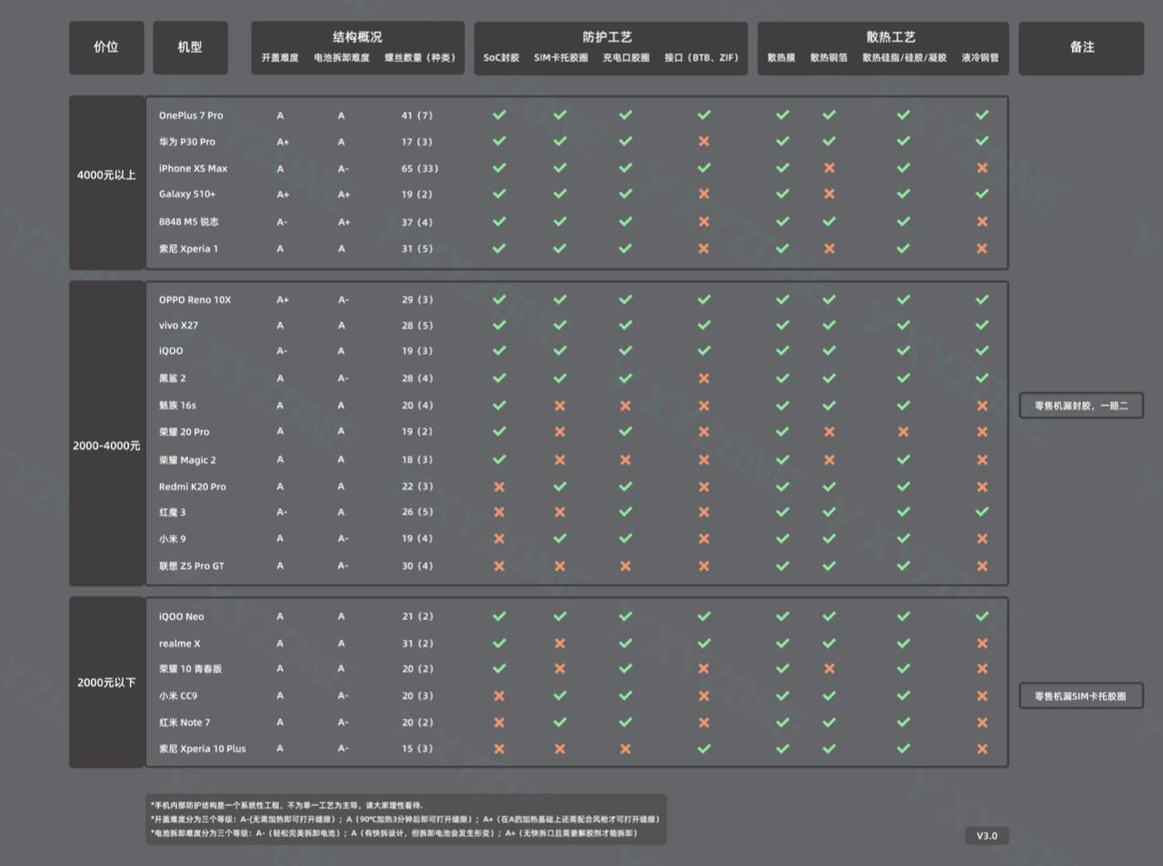Click the 液冷铜管 cross for iPhone XS Max
Image resolution: width=1163 pixels, height=866 pixels.
pos(982,168)
